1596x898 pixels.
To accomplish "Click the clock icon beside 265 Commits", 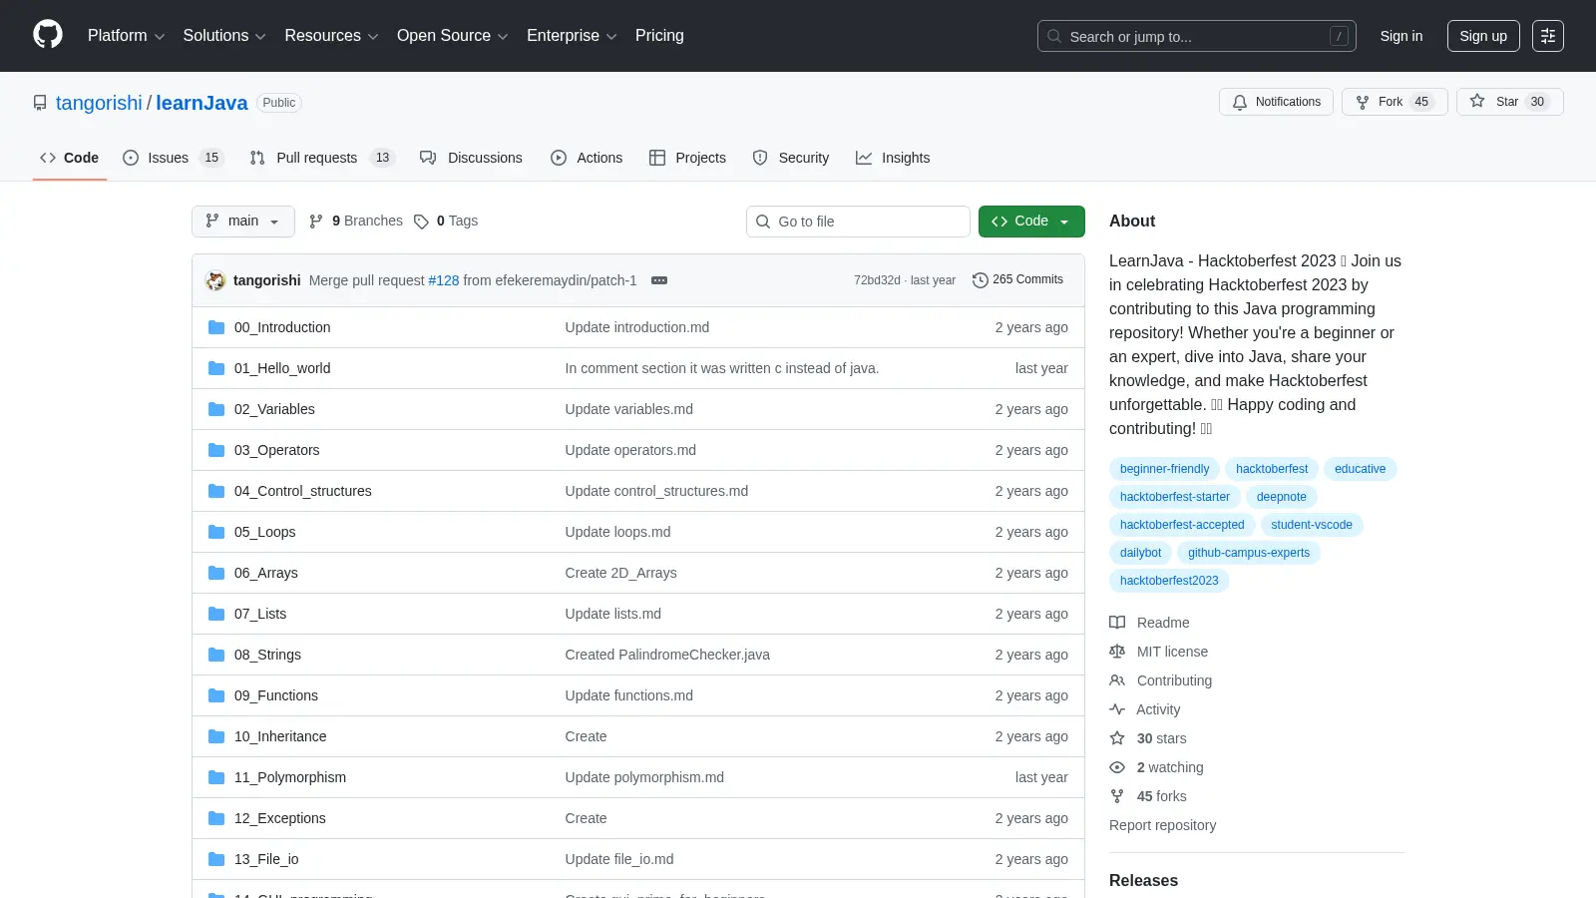I will click(x=981, y=280).
